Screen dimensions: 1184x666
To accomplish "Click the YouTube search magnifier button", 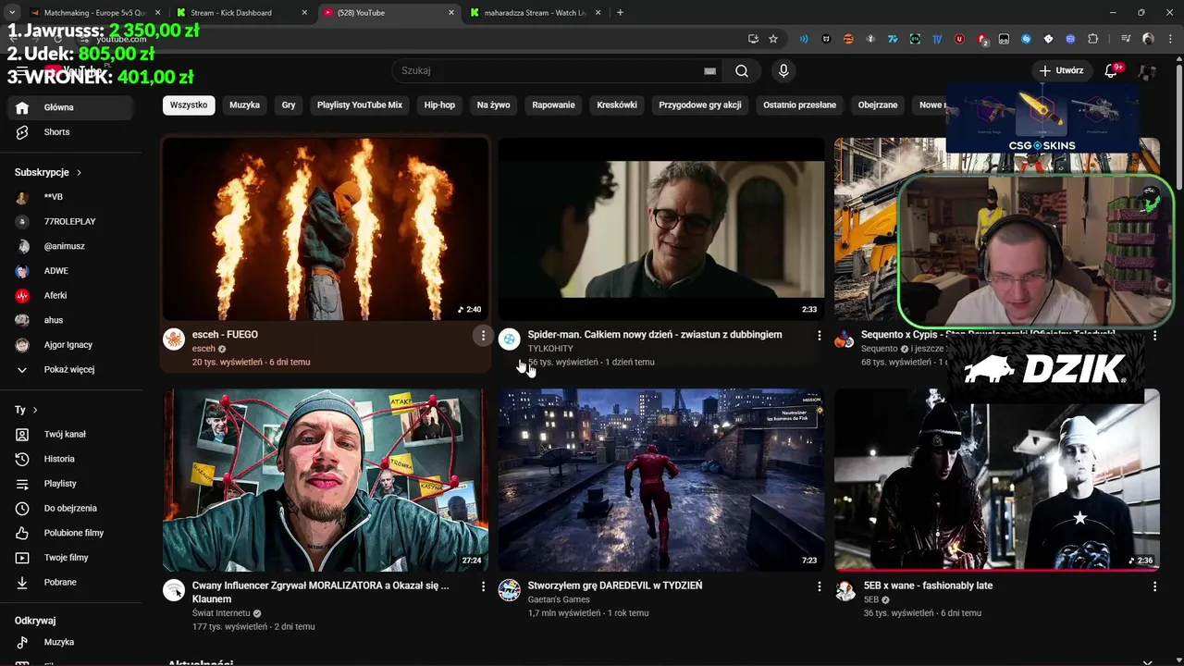I will [x=742, y=71].
